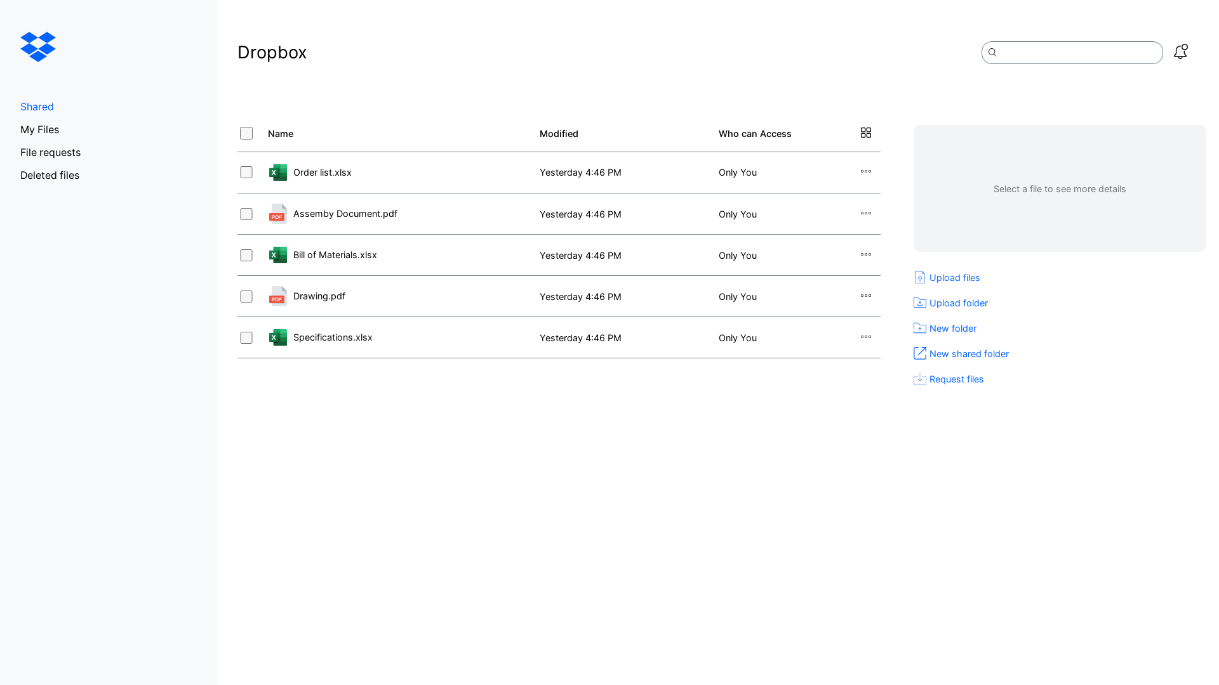This screenshot has width=1219, height=685.
Task: Focus the search input field
Action: pos(1072,53)
